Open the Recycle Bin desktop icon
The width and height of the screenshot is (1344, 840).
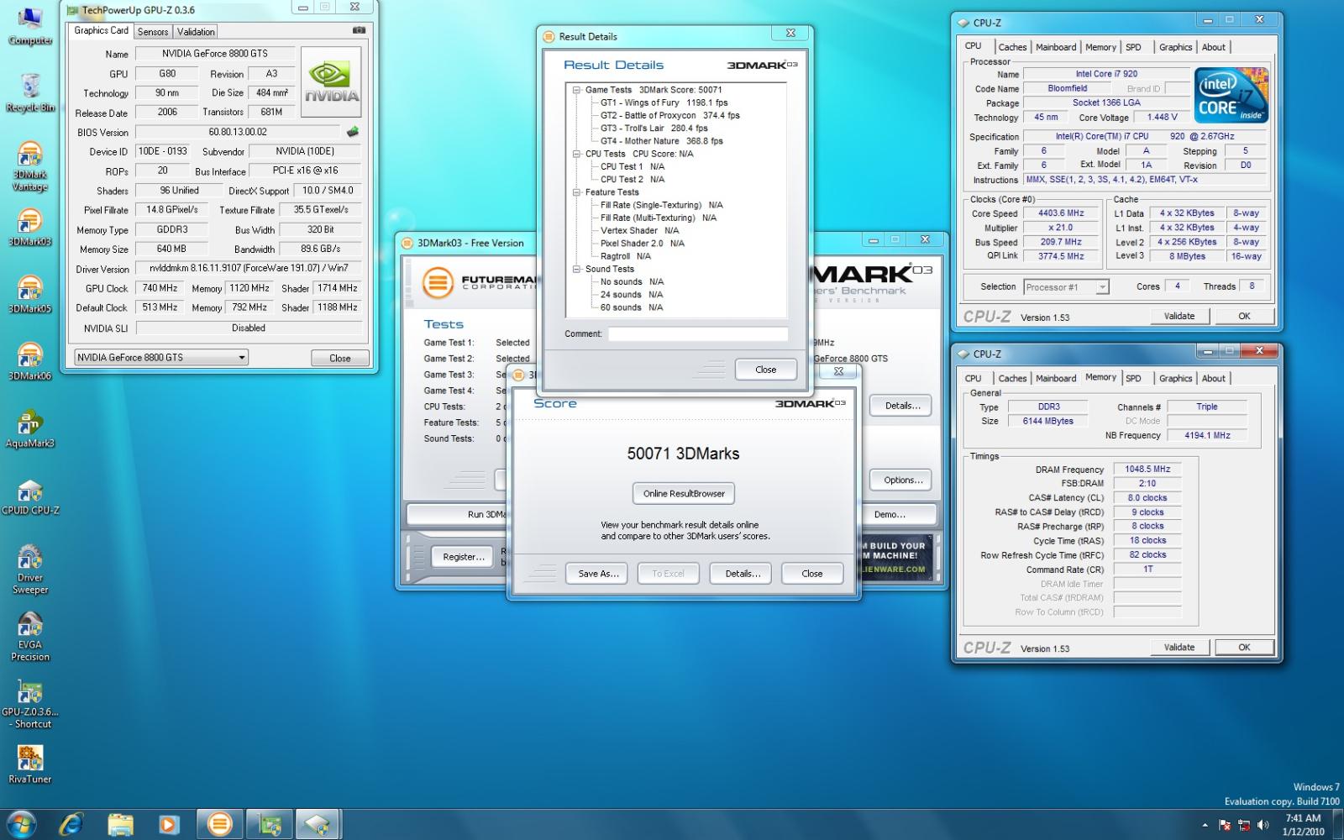click(29, 92)
